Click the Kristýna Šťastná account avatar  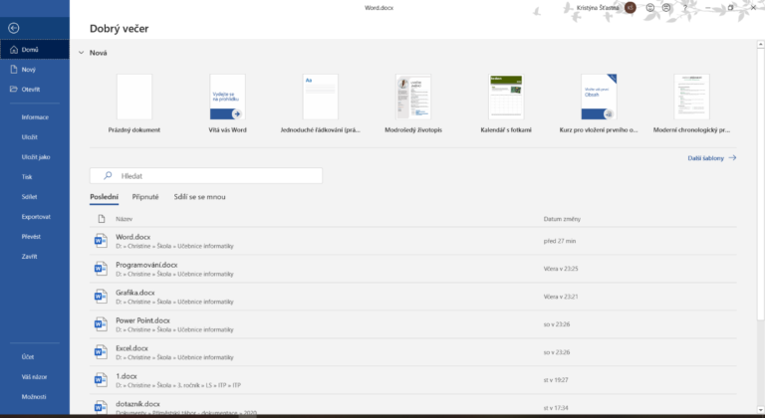630,7
